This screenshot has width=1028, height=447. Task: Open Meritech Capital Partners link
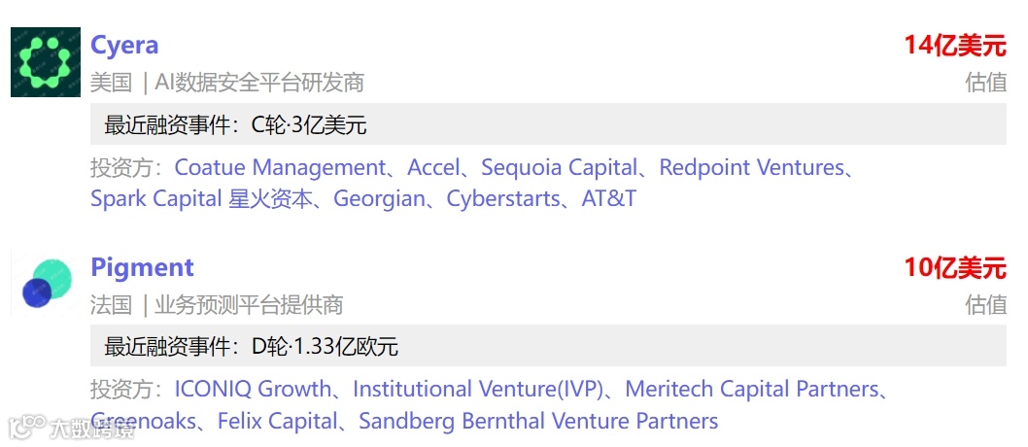[x=752, y=390]
